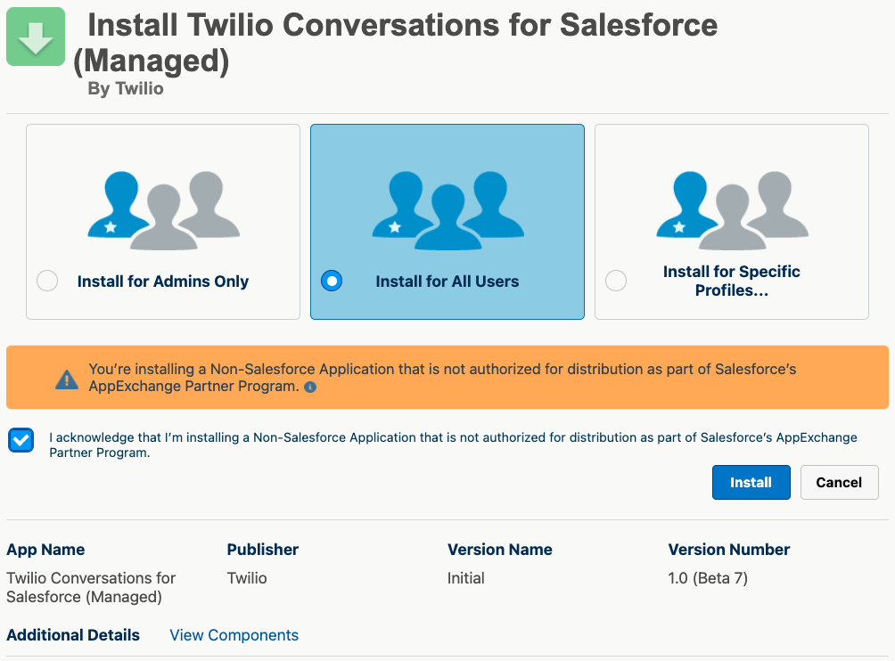
Task: Open the info icon after Partner Program
Action: [310, 388]
